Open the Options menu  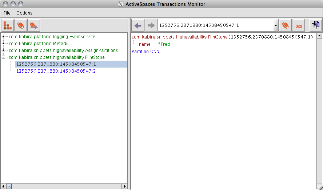coord(24,13)
